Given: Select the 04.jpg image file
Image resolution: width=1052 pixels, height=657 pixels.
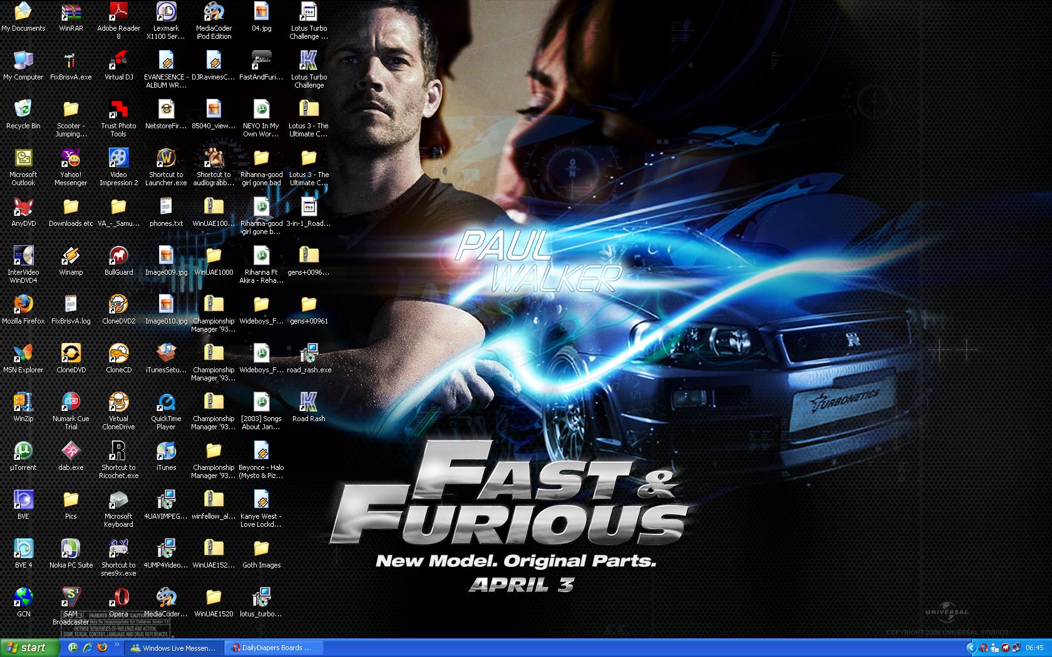Looking at the screenshot, I should tap(261, 18).
